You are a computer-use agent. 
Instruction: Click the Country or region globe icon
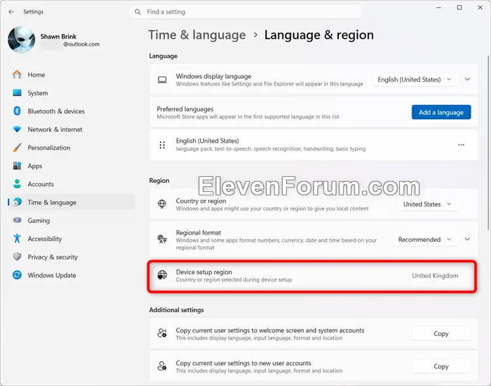(x=162, y=204)
